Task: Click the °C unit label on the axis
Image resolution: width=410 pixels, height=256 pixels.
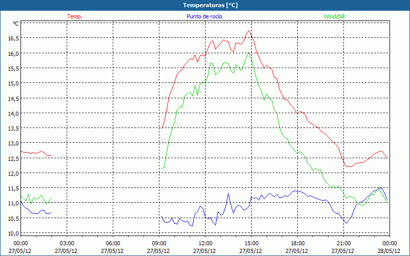Action: click(x=16, y=24)
